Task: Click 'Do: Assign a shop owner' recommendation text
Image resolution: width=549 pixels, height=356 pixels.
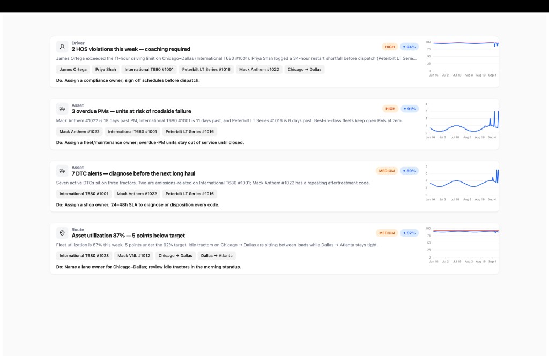Action: 138,205
